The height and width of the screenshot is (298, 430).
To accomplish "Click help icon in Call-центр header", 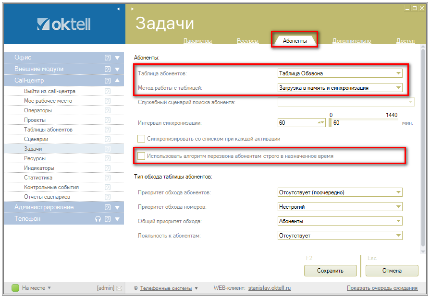I will coord(108,81).
